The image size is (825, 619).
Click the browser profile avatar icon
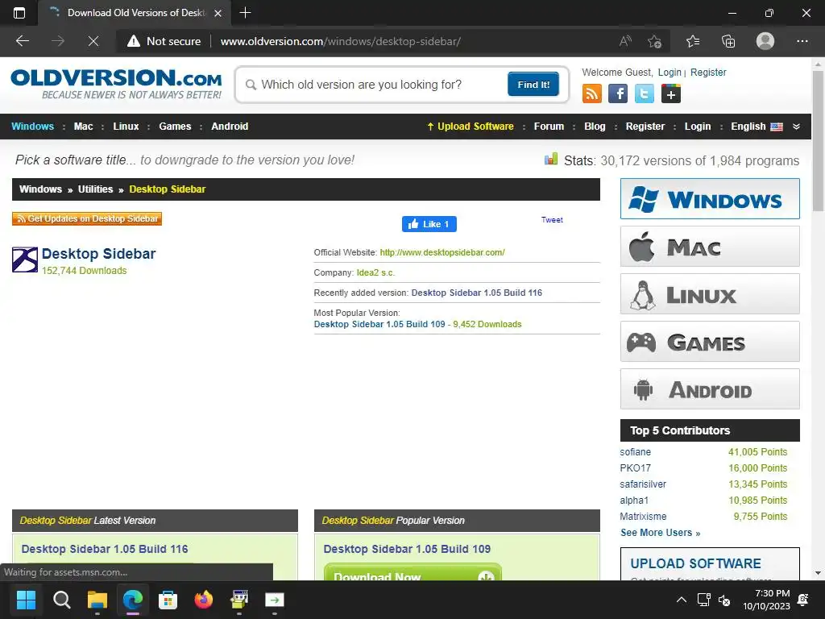click(765, 41)
